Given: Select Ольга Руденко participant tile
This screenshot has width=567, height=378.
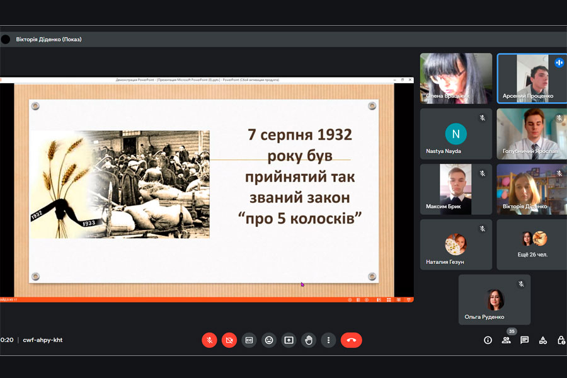Looking at the screenshot, I should tap(495, 299).
